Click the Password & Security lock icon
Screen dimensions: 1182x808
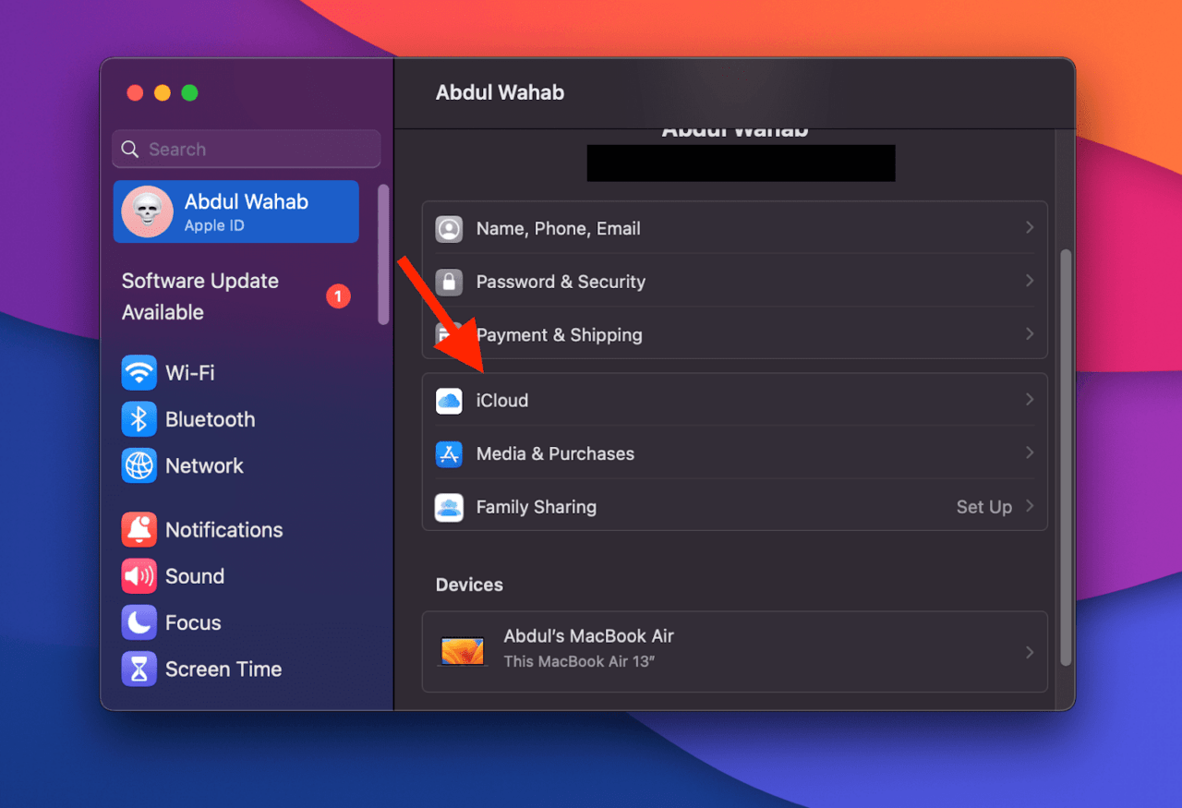[x=449, y=282]
